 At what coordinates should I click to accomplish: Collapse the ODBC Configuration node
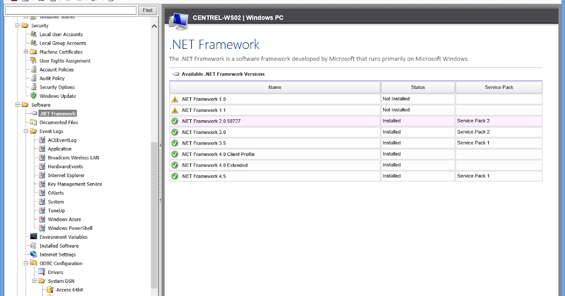coord(26,263)
